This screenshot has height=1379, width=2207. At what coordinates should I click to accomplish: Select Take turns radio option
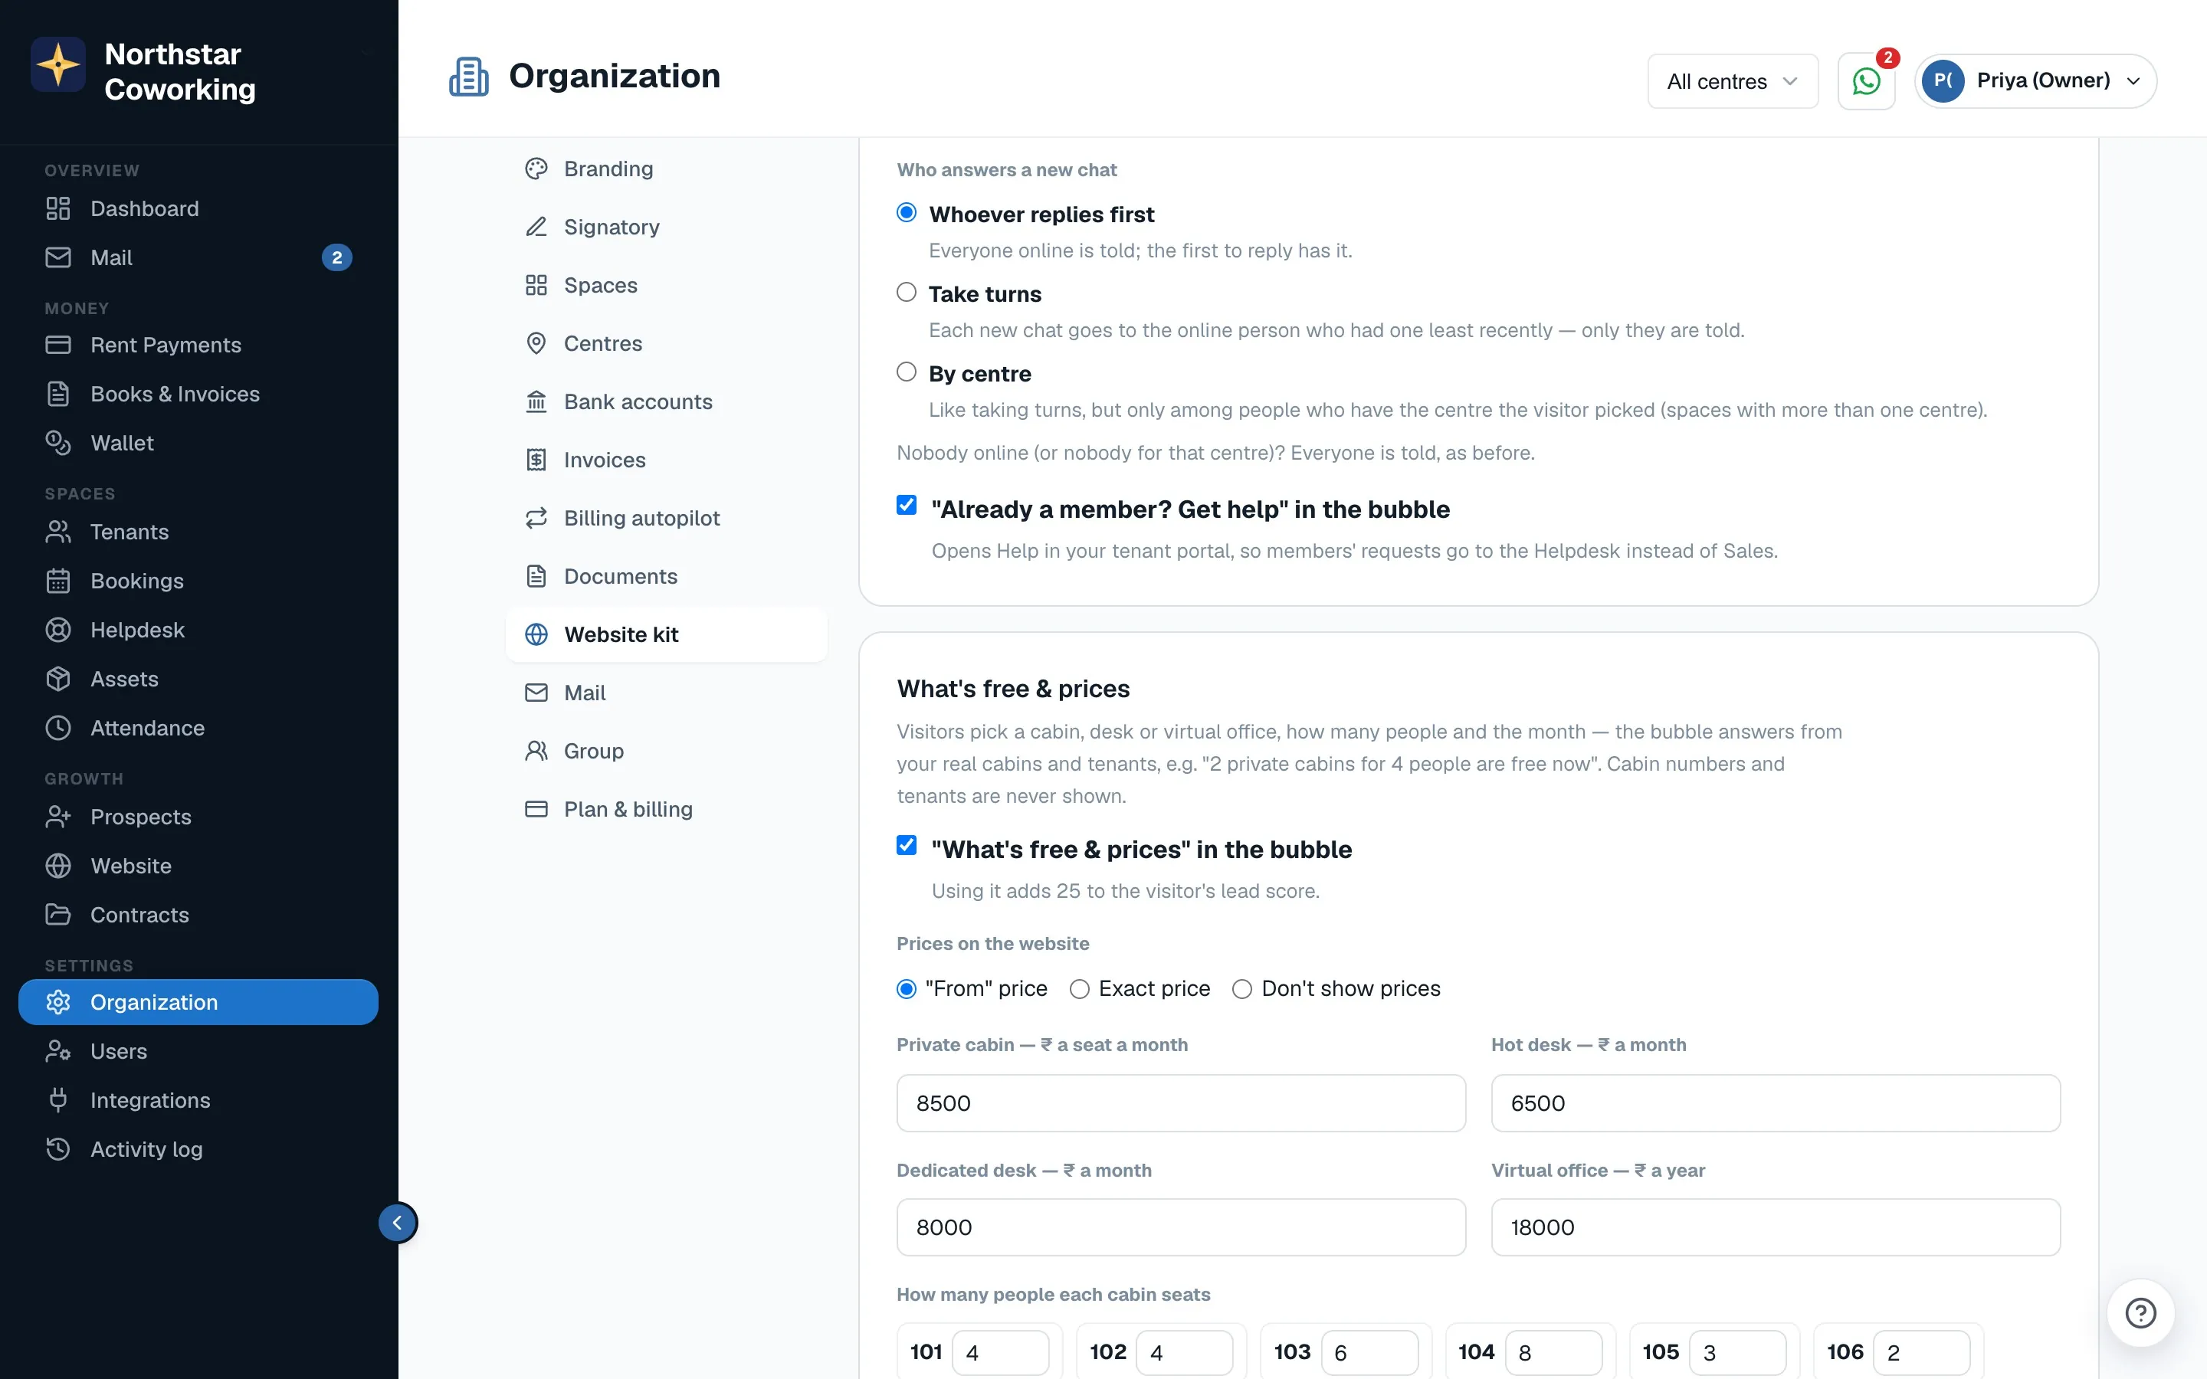[907, 293]
